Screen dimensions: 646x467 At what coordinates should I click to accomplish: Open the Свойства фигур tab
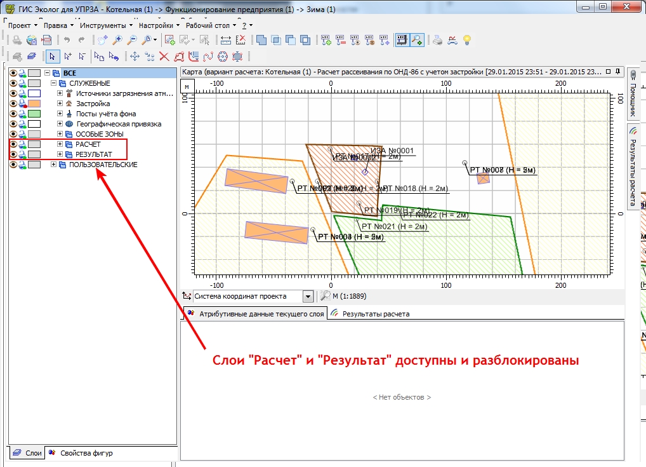coord(81,453)
